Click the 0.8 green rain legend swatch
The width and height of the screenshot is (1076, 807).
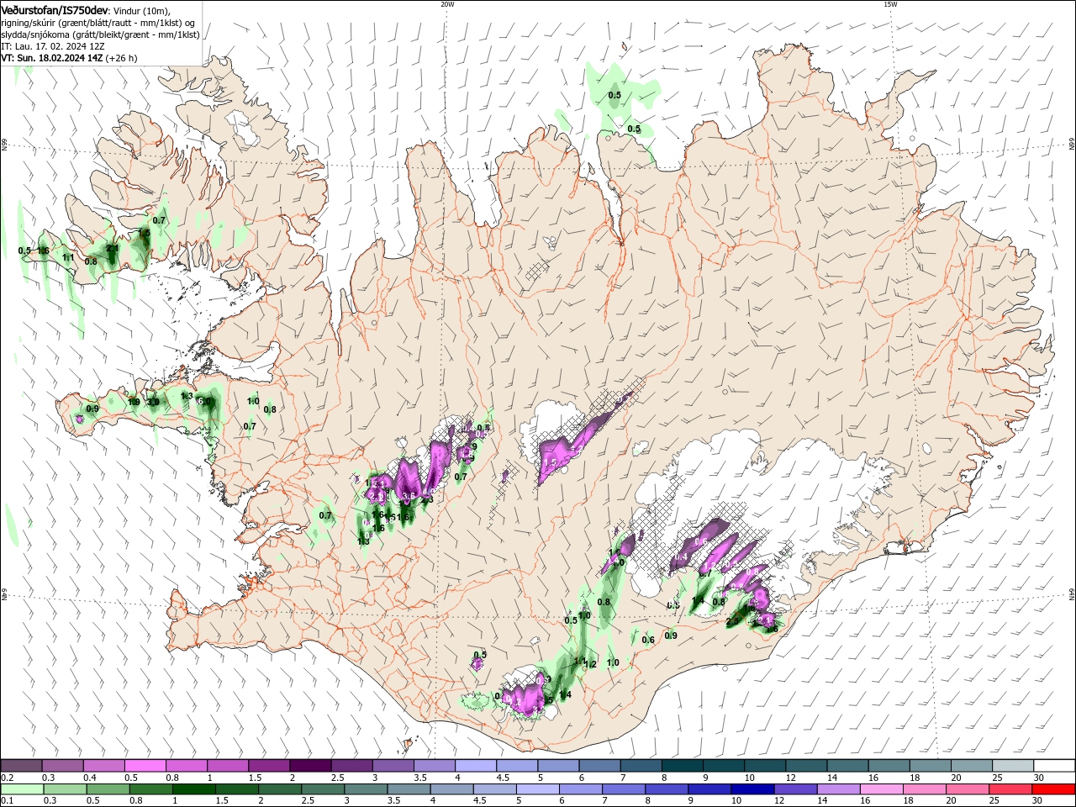pyautogui.click(x=150, y=789)
